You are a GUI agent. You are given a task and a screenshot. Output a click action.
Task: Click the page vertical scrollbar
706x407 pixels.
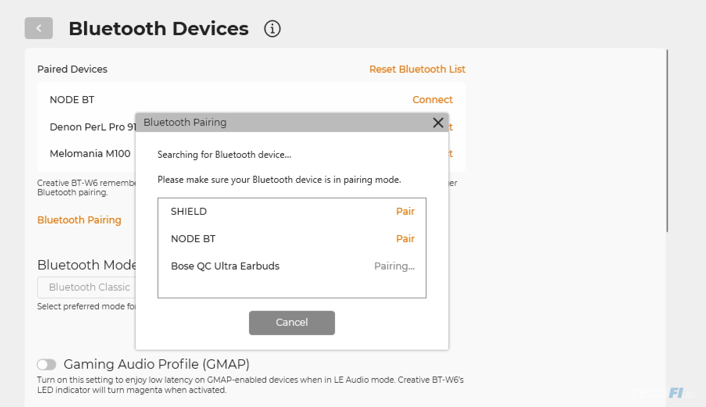click(x=667, y=141)
